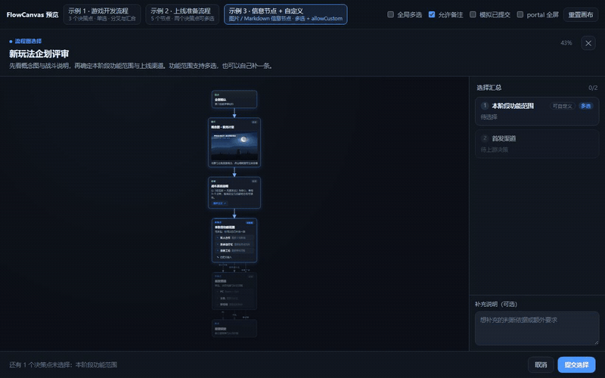Click the bottom end node on canvas
Image resolution: width=605 pixels, height=378 pixels.
pyautogui.click(x=234, y=328)
